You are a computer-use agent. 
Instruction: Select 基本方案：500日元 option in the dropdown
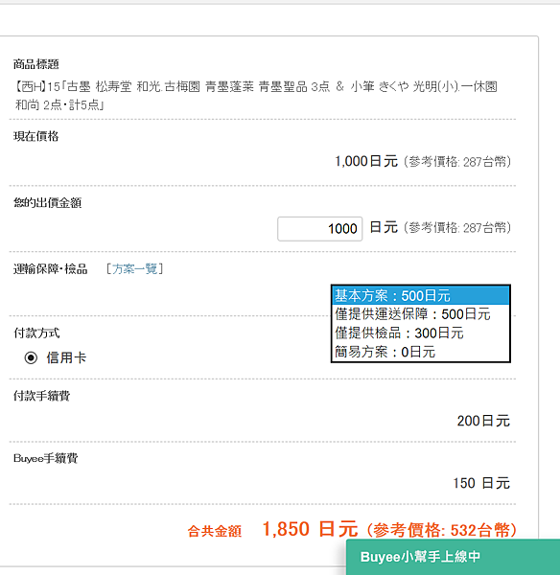(x=421, y=295)
